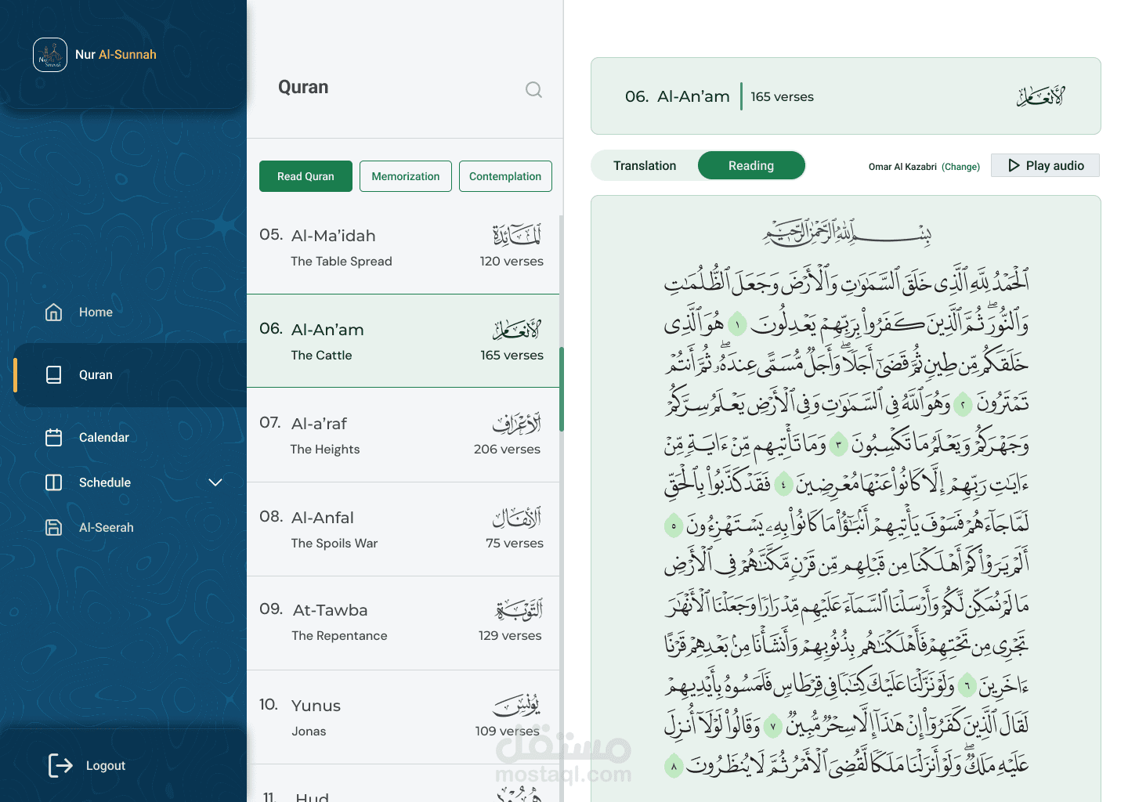Click verse marker 7 in the reading pane
This screenshot has height=802, width=1128.
click(773, 726)
